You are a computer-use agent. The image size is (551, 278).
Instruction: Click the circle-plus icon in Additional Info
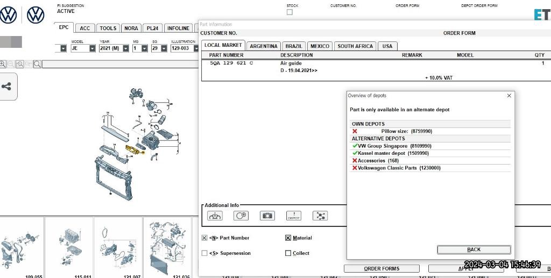coord(241,216)
